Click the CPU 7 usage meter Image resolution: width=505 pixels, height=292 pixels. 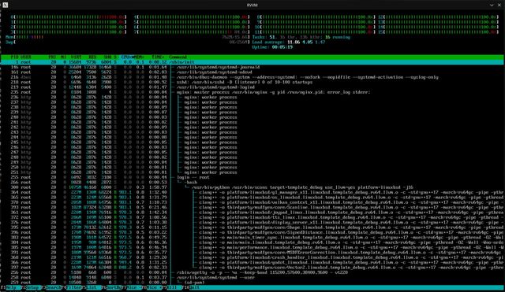tap(192, 32)
